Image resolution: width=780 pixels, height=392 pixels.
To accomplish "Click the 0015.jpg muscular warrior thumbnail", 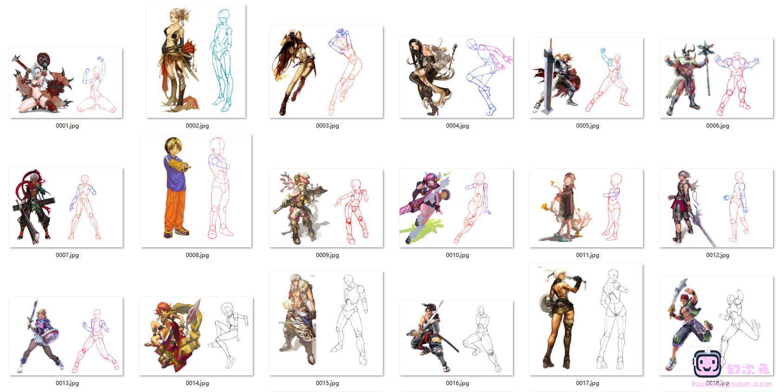I will pyautogui.click(x=326, y=323).
